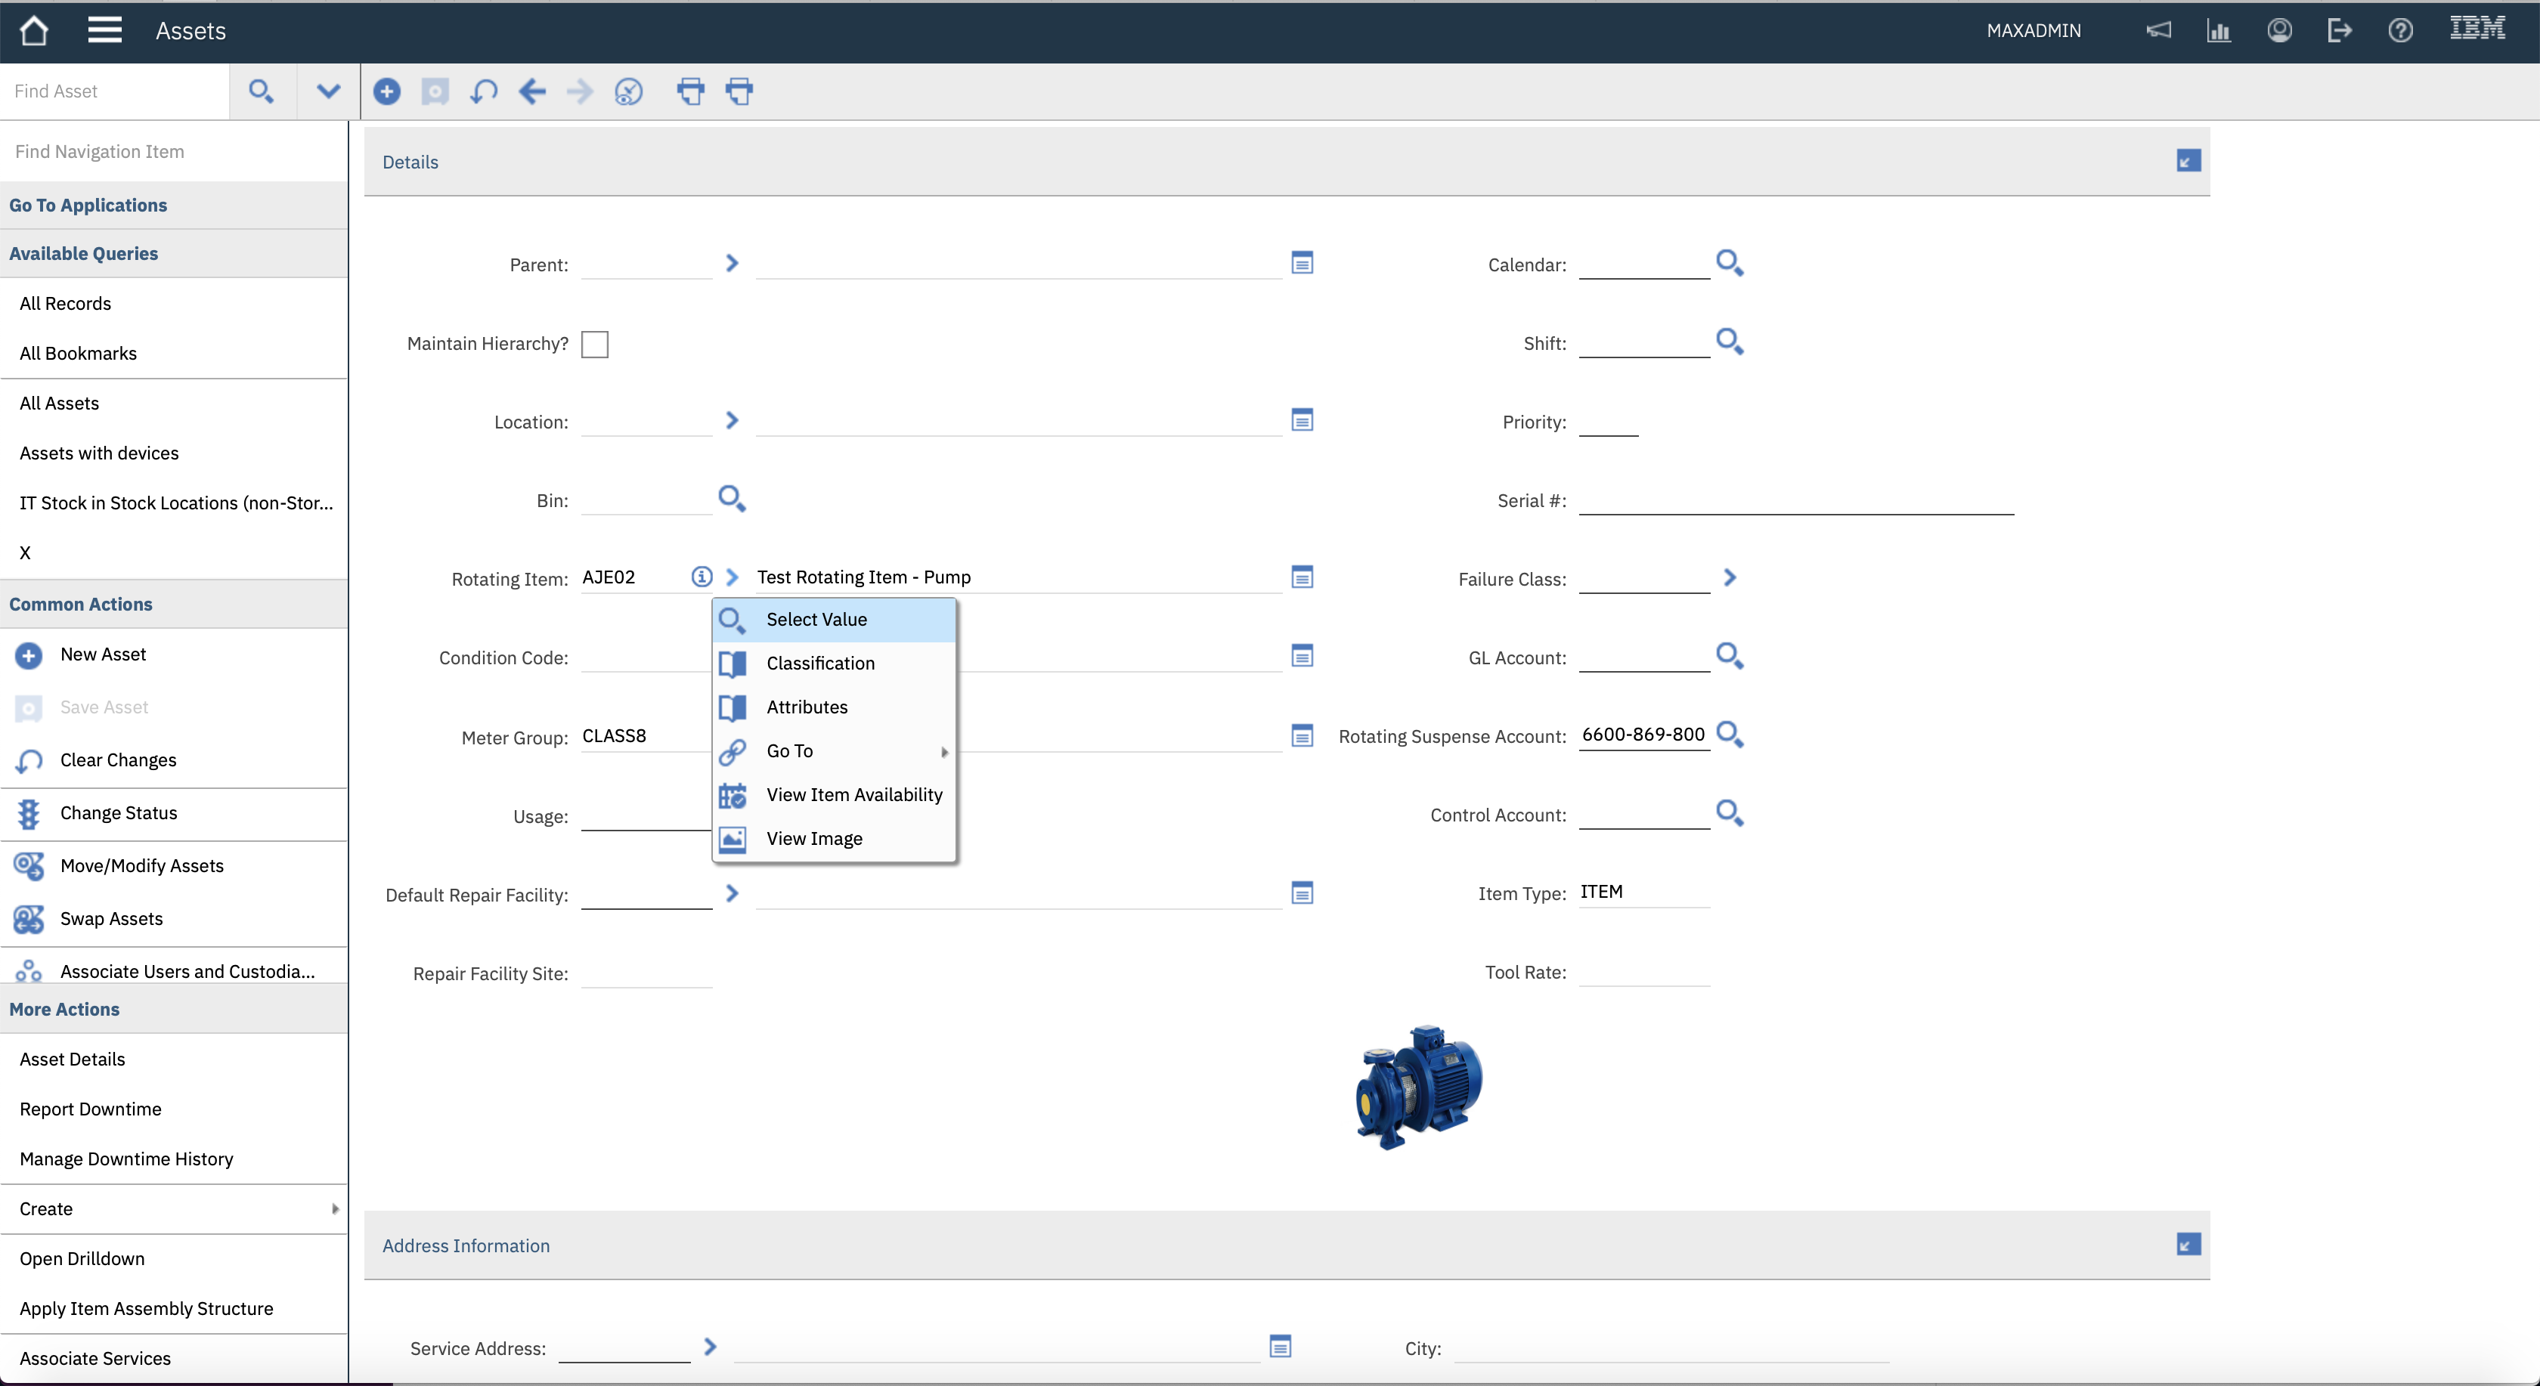Collapse the Details section
2540x1386 pixels.
(2188, 162)
